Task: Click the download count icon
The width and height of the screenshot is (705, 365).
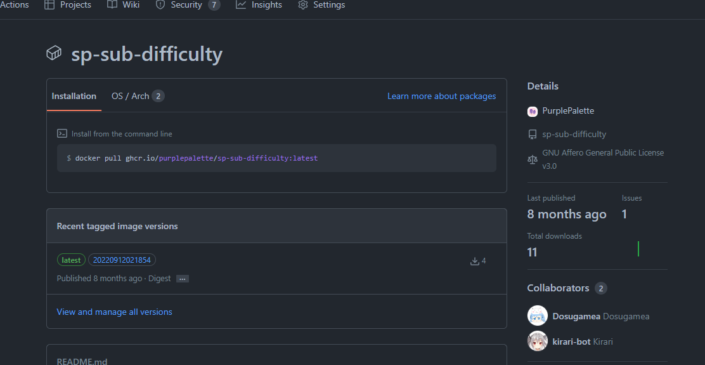Action: pyautogui.click(x=474, y=261)
